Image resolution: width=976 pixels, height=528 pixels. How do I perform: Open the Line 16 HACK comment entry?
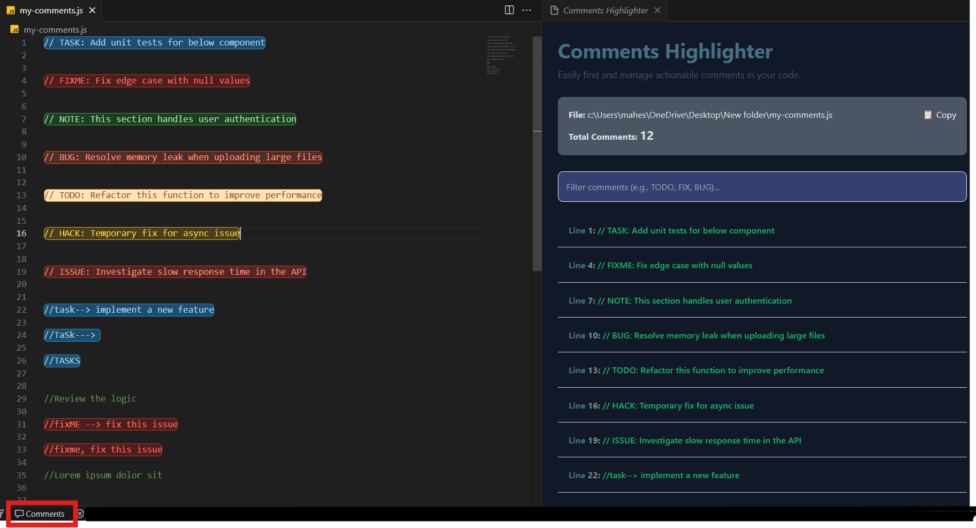(661, 405)
